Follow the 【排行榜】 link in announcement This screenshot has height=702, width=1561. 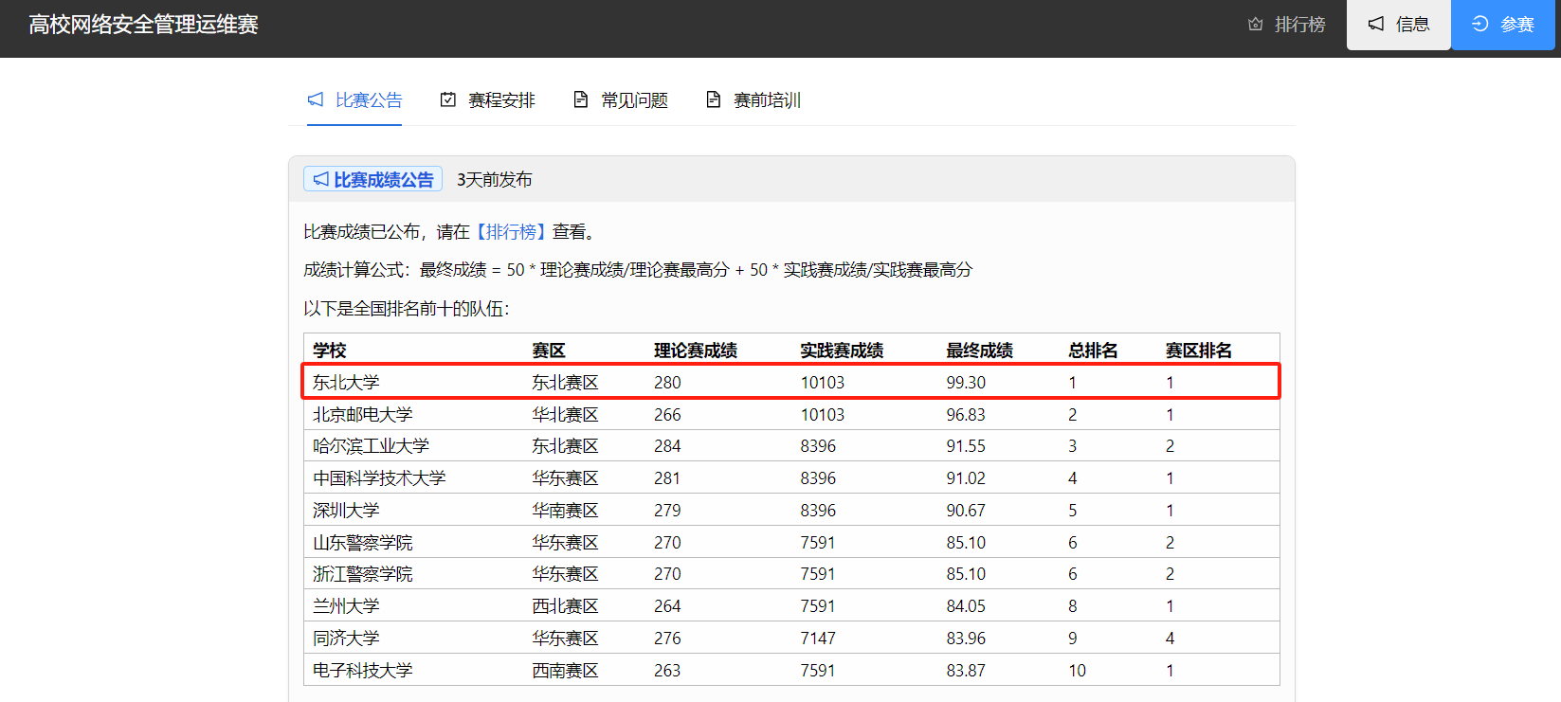click(x=511, y=232)
